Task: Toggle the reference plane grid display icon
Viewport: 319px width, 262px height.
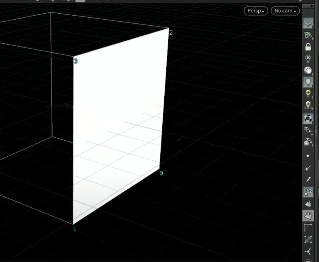Action: (x=308, y=24)
